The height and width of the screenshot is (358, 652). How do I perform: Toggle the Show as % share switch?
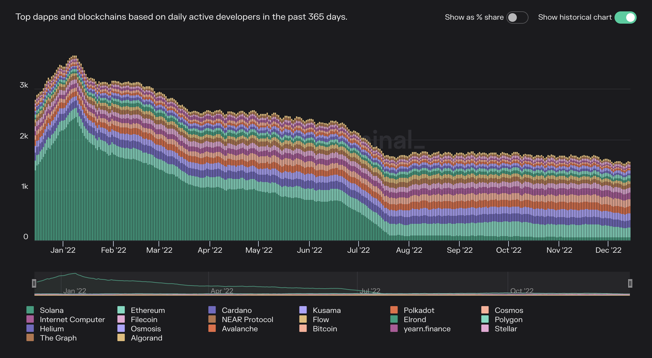point(517,18)
